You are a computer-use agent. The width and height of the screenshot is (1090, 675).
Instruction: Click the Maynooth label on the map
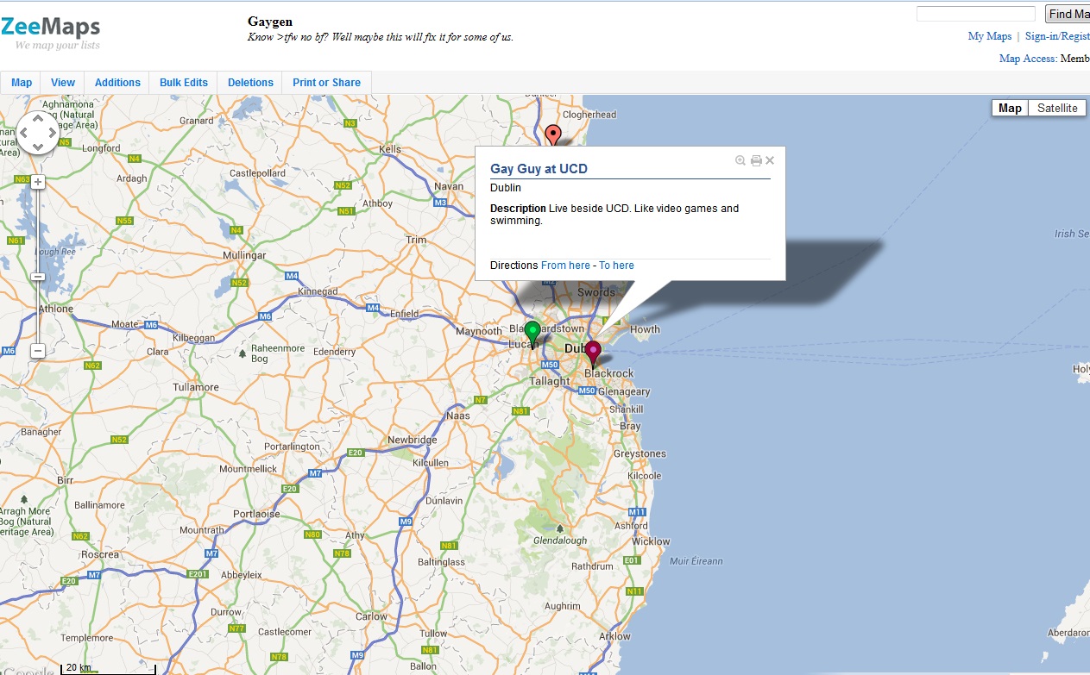[x=479, y=331]
